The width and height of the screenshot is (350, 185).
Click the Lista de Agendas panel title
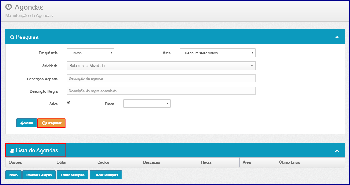coord(37,150)
